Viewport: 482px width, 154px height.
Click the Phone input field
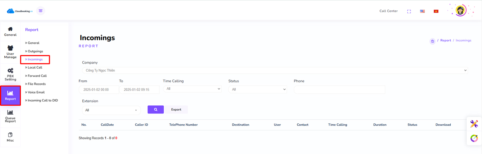339,89
